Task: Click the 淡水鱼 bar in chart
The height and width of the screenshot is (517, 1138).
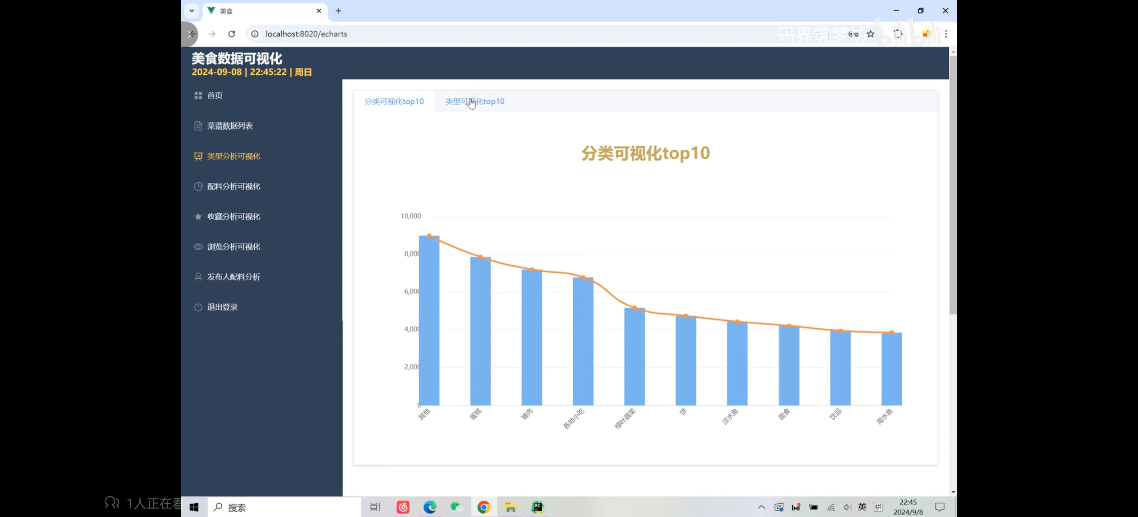Action: click(737, 363)
